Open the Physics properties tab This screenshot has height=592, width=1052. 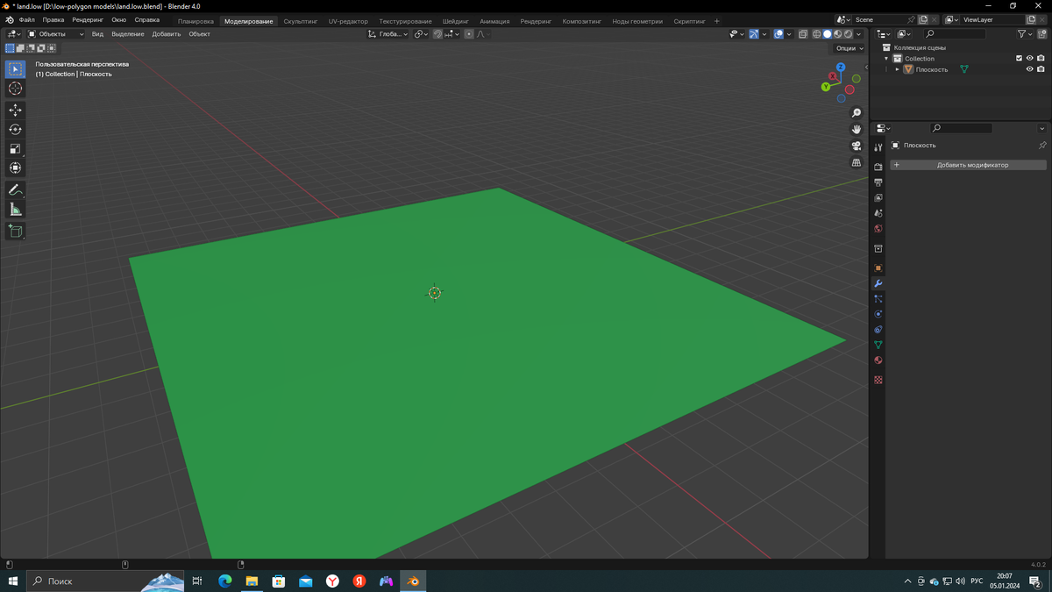tap(878, 314)
